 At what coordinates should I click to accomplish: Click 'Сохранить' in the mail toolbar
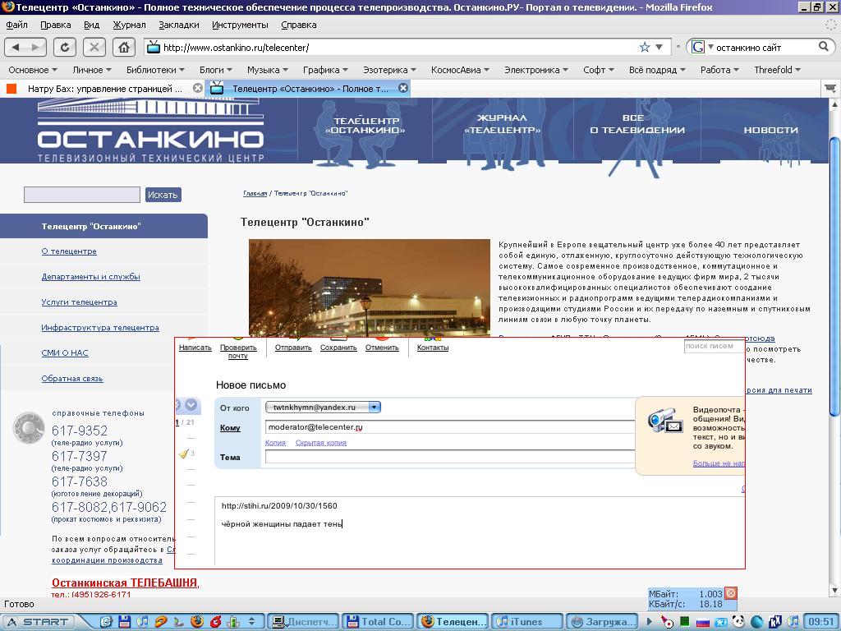click(x=338, y=348)
